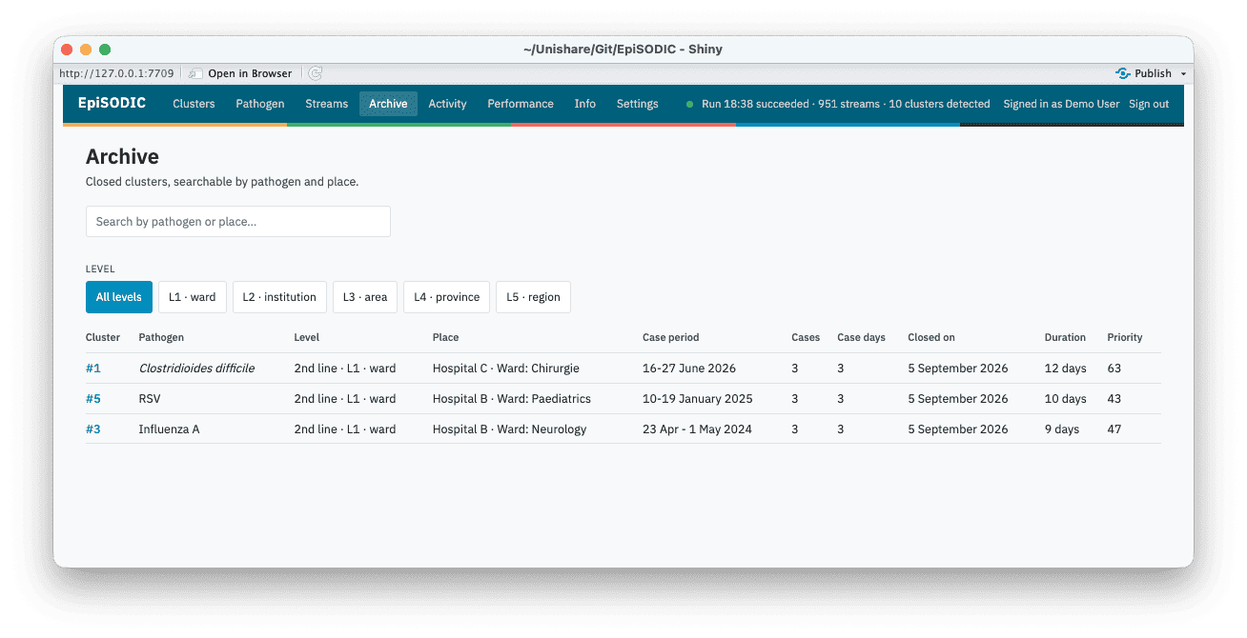Select the All levels filter
This screenshot has height=638, width=1247.
(x=119, y=297)
